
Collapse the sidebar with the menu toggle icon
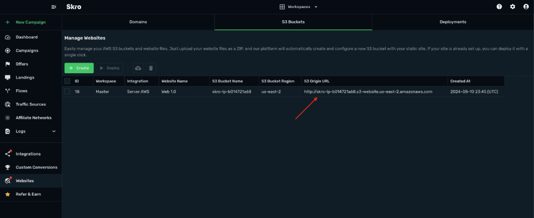[x=53, y=7]
